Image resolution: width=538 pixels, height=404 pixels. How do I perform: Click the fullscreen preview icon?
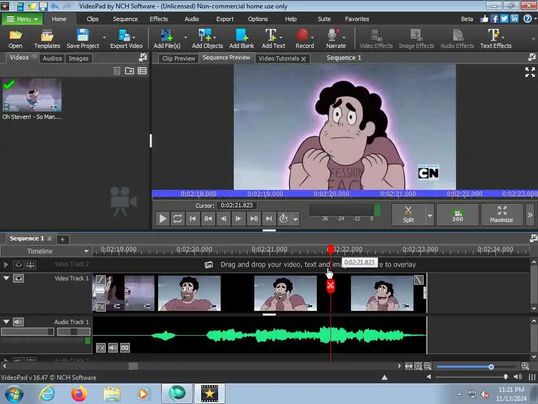pos(530,72)
